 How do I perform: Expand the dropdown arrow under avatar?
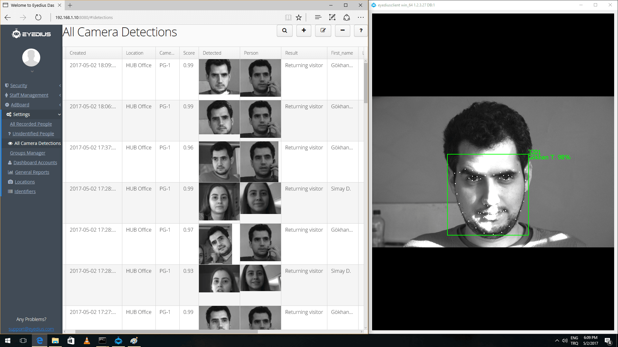coord(32,72)
